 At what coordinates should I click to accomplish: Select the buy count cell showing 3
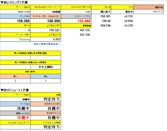pos(15,81)
